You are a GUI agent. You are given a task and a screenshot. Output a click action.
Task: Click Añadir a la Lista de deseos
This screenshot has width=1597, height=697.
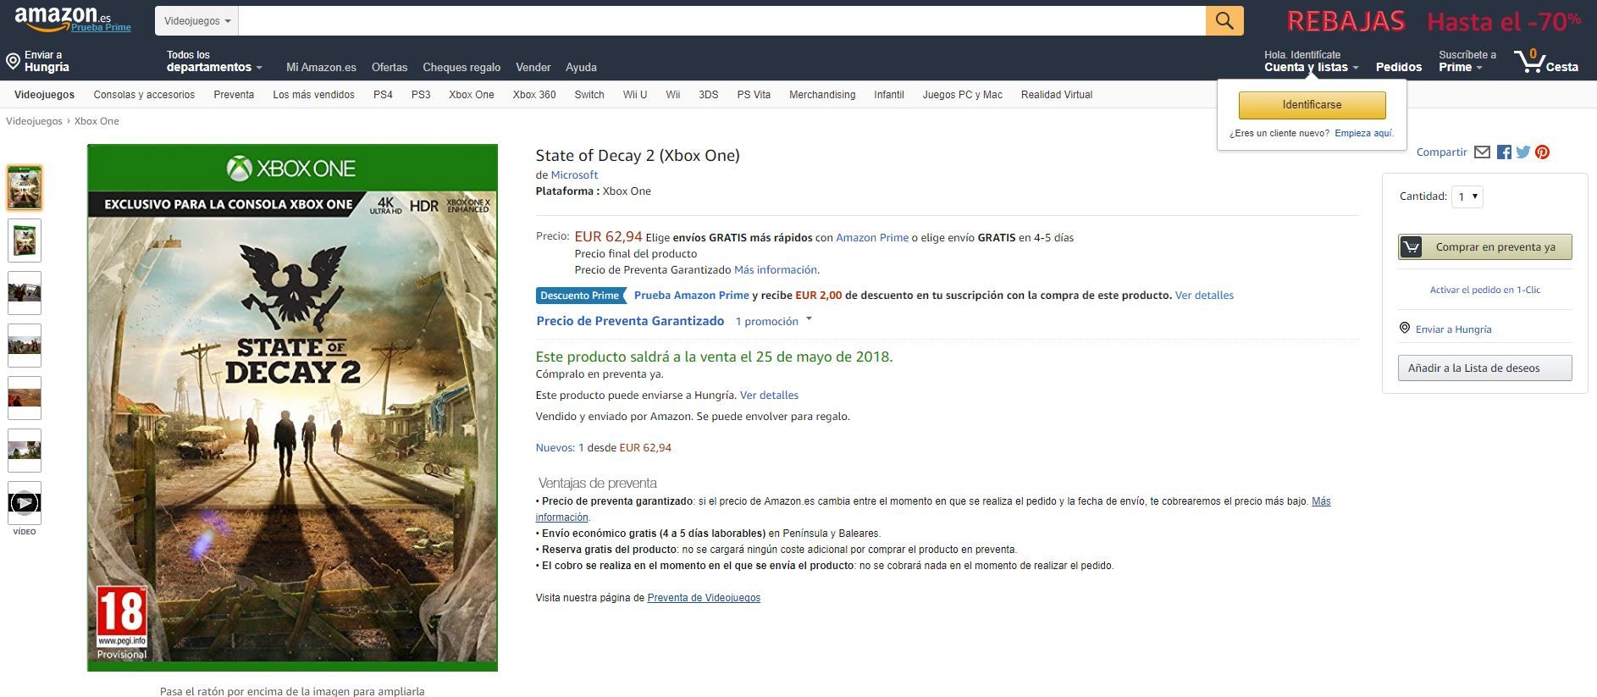click(x=1484, y=368)
